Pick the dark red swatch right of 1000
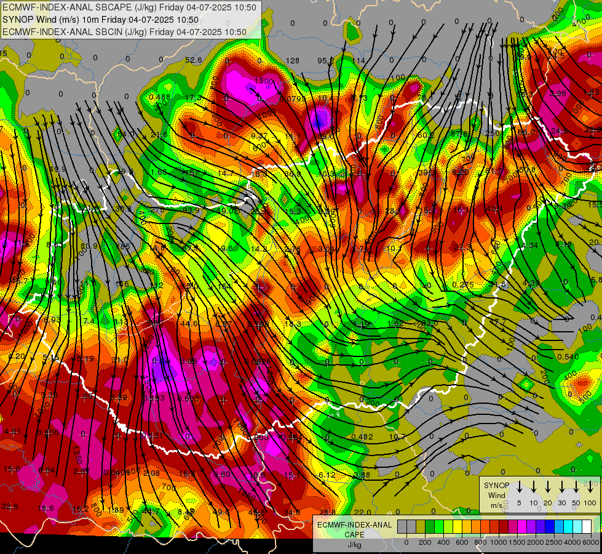 (504, 526)
